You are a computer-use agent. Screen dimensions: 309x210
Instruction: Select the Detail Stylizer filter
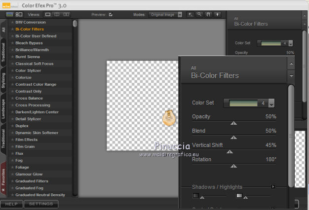tap(28, 119)
